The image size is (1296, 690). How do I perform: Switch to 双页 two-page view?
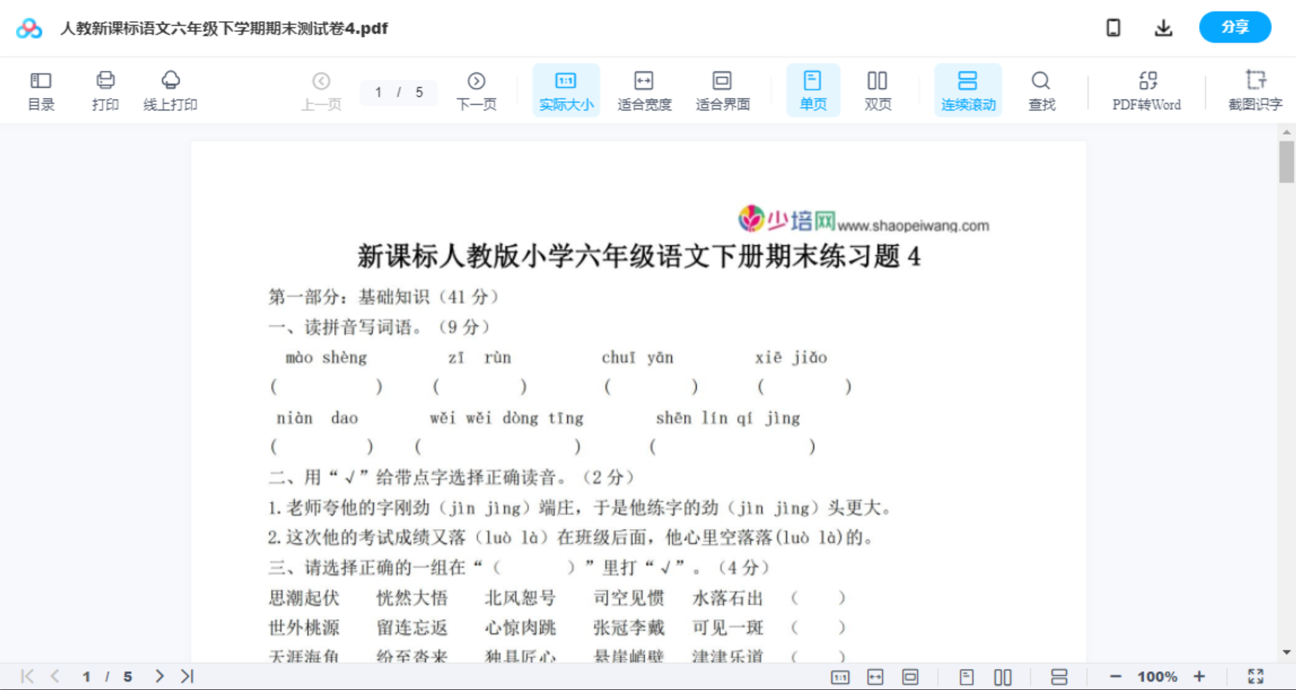tap(878, 90)
